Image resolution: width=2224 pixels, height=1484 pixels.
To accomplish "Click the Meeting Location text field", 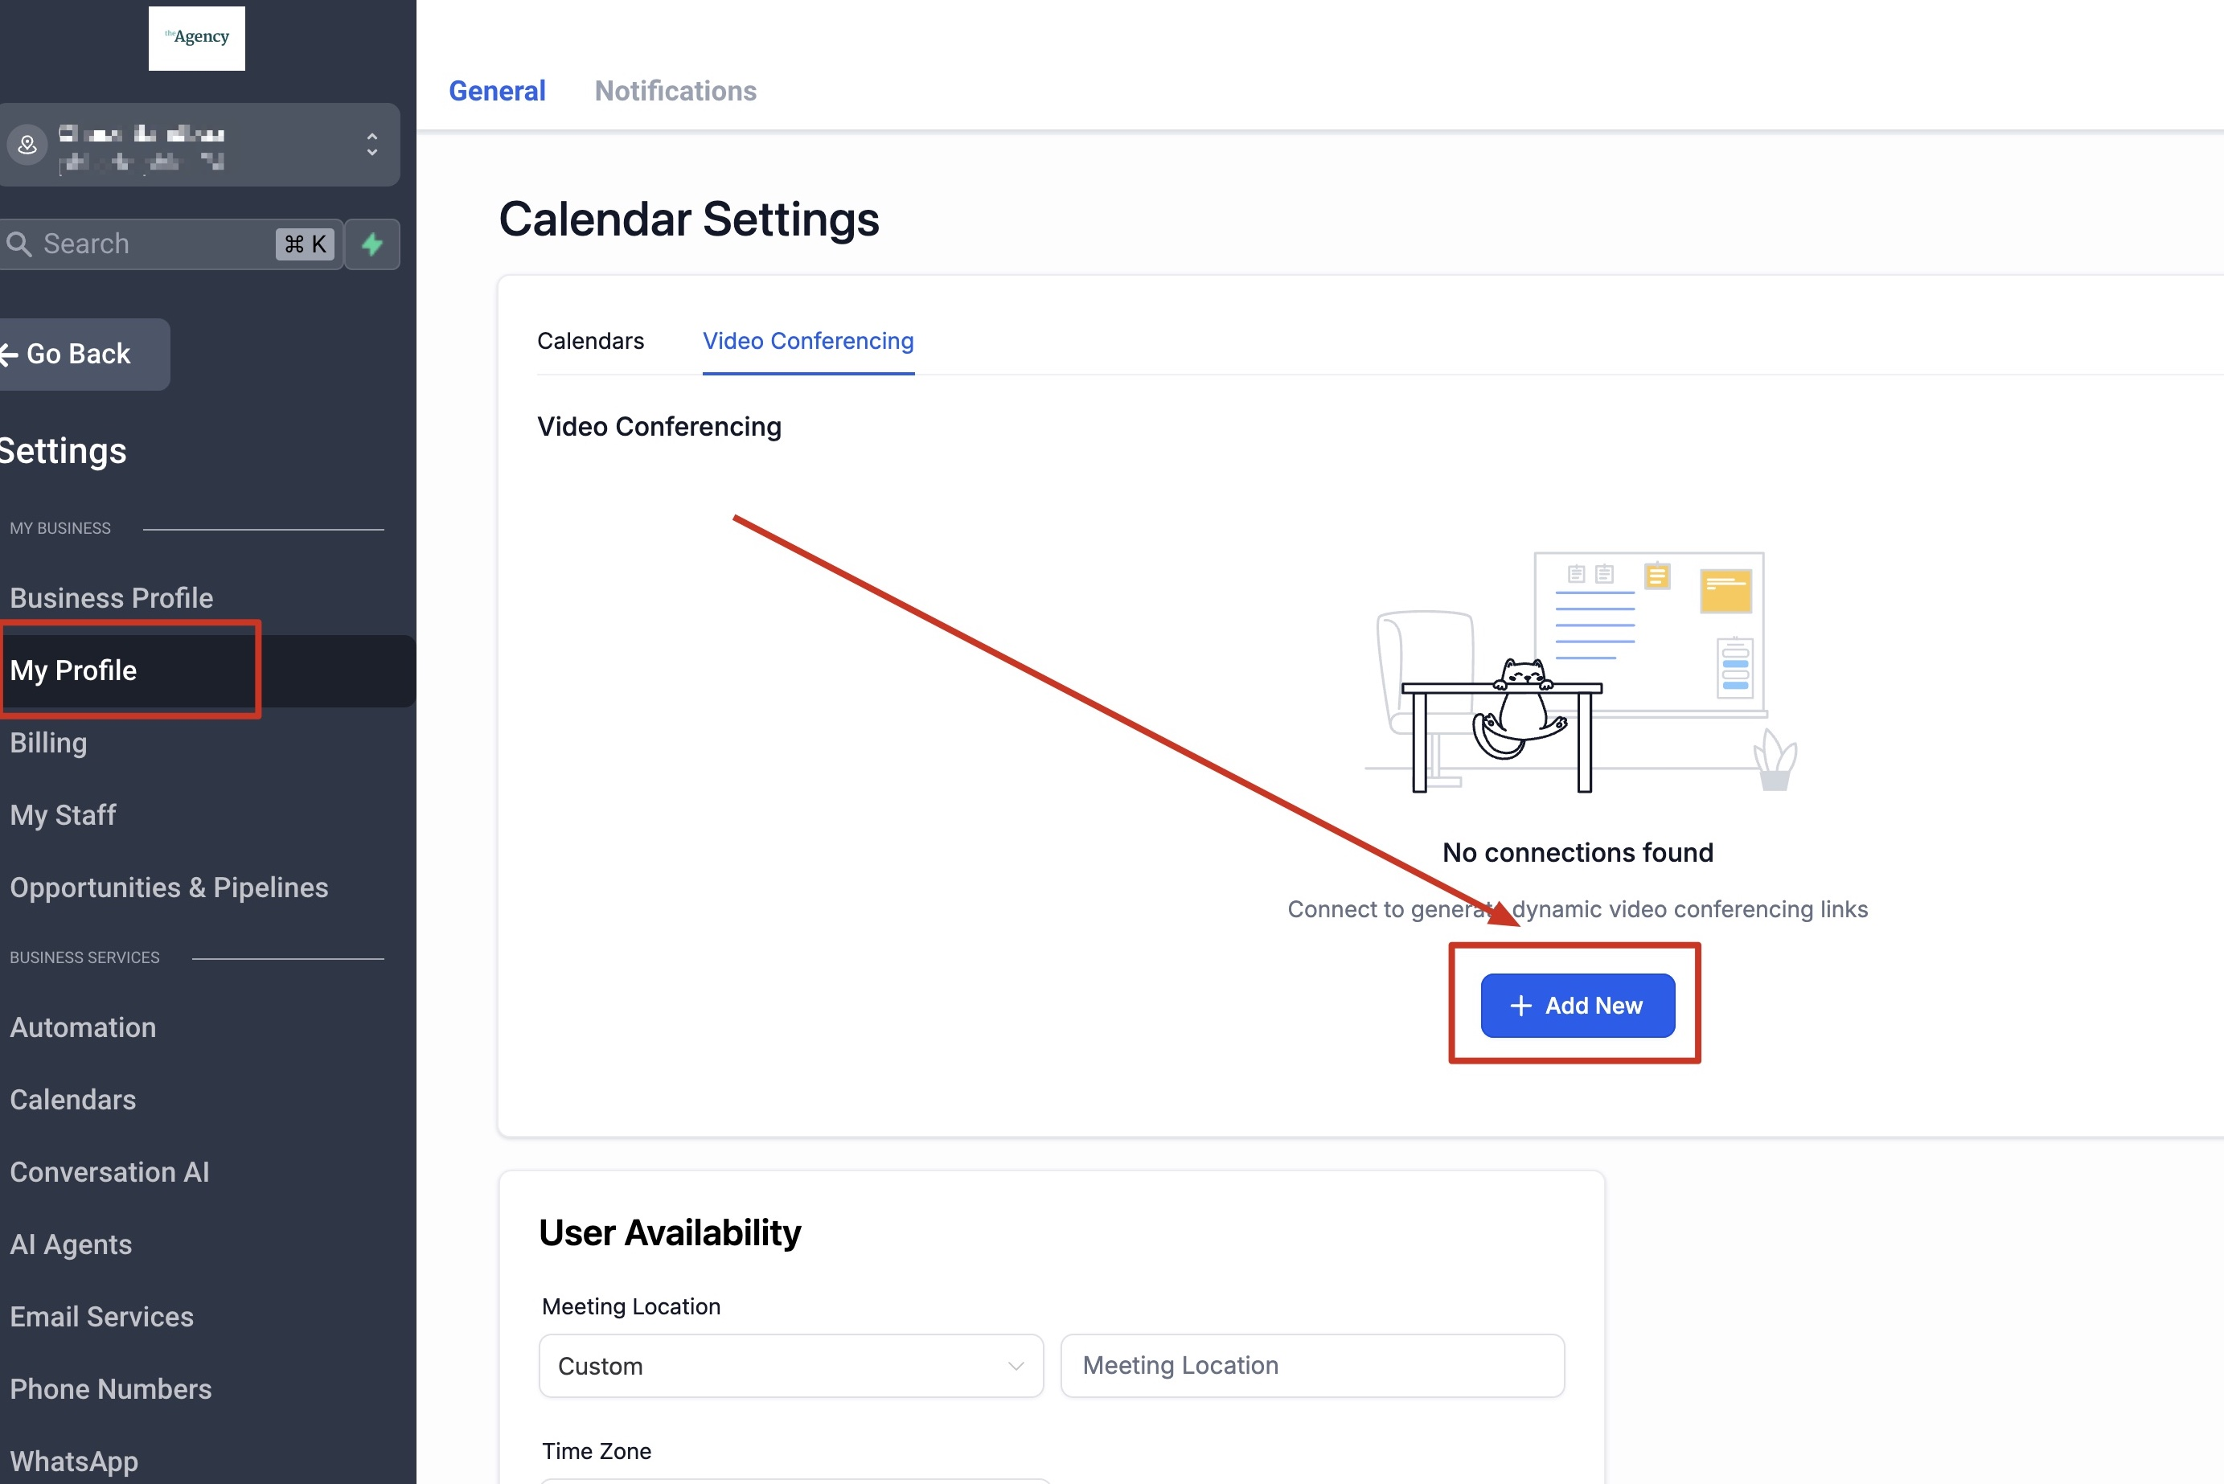I will [x=1311, y=1366].
